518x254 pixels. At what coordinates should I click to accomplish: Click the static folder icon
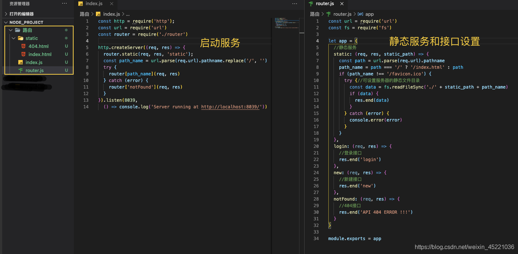21,38
